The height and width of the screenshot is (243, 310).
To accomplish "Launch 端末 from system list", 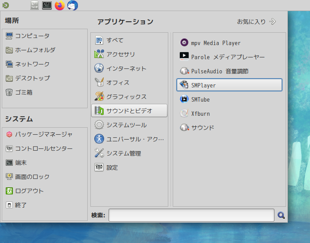I will 45,163.
